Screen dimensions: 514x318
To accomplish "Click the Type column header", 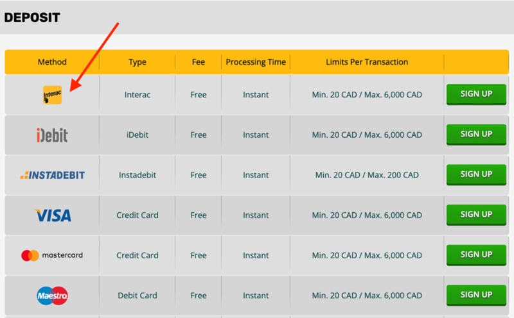I will [137, 62].
